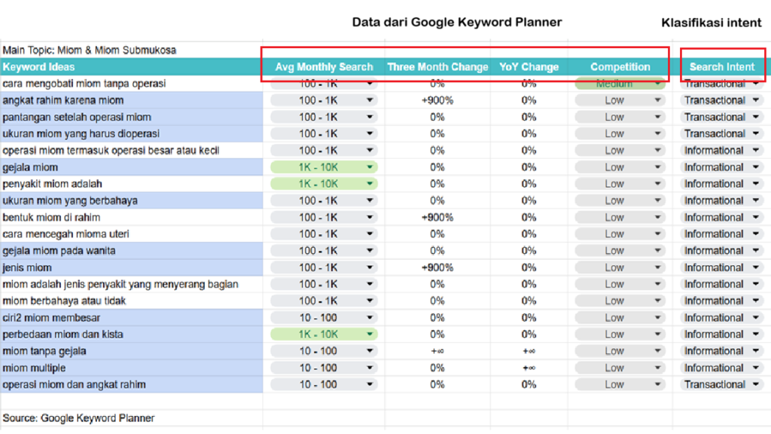Click +900% three month change for 'angkat rahim karena miom'
771x434 pixels.
point(437,100)
